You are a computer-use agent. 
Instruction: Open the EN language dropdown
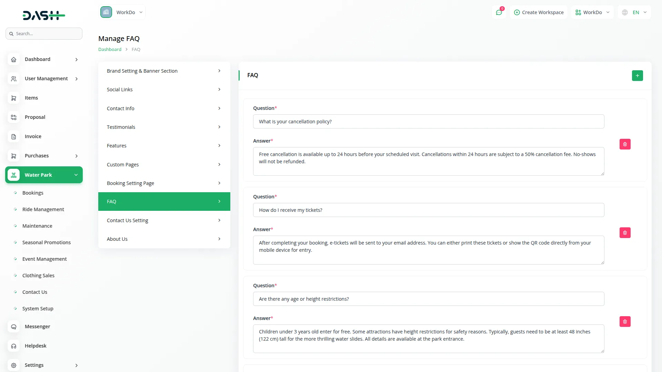635,12
